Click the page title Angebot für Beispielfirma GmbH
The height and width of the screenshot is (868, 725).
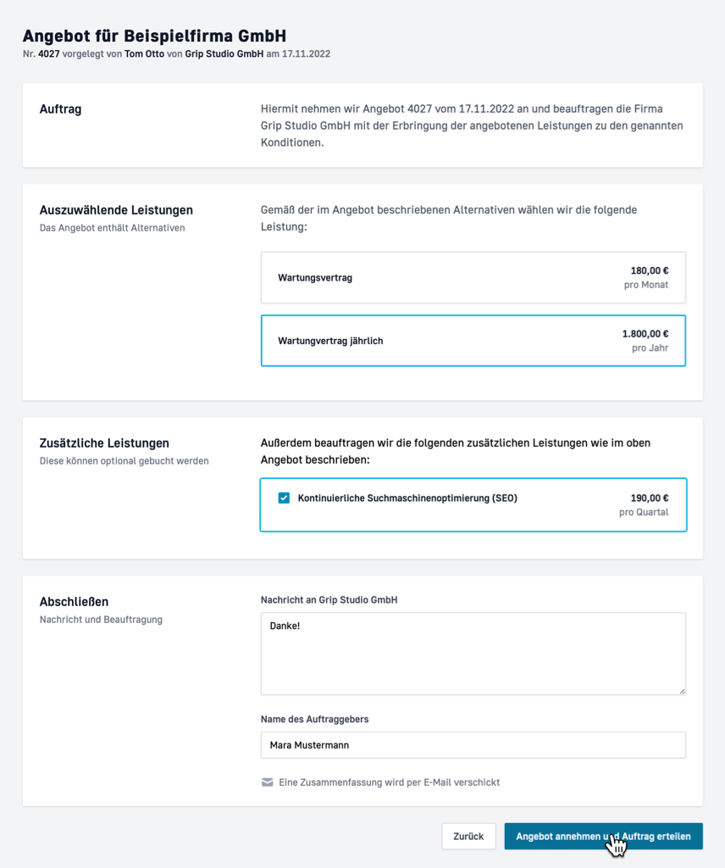coord(154,36)
